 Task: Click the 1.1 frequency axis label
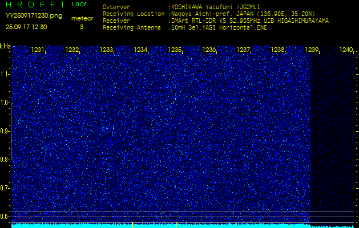[x=5, y=74]
